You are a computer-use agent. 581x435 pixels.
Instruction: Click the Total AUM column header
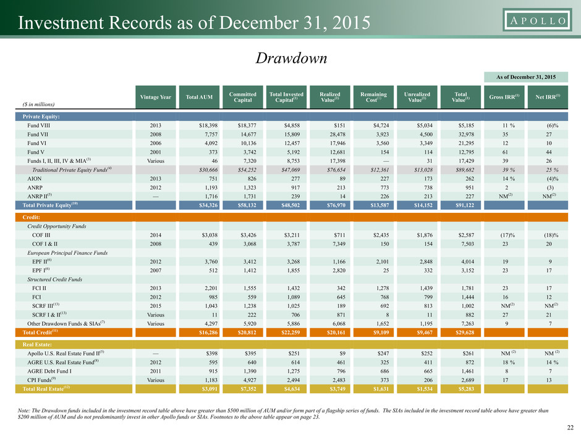click(199, 97)
